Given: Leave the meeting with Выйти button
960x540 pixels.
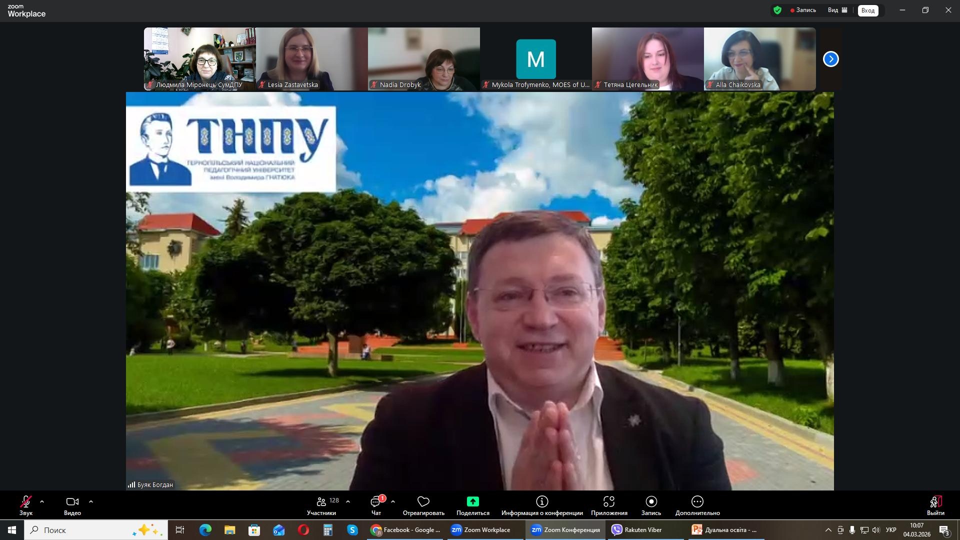Looking at the screenshot, I should tap(935, 505).
